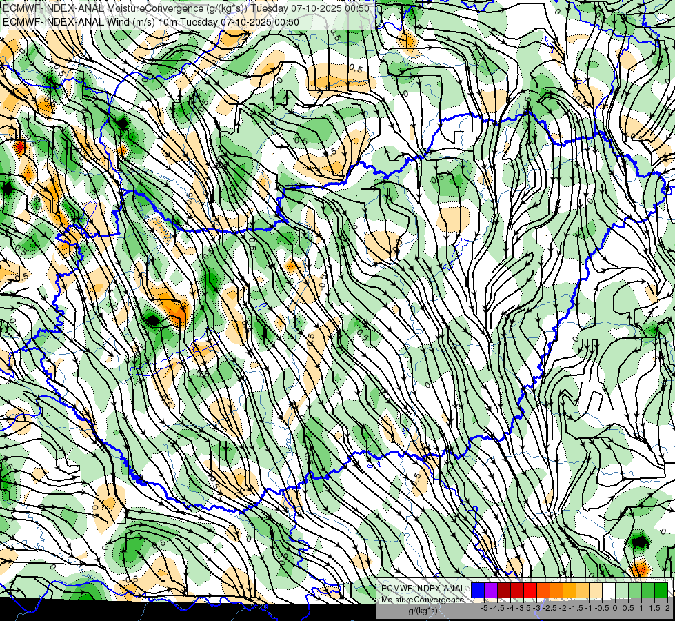Pick the dark green swatch between 1.5 and 2

coord(661,590)
